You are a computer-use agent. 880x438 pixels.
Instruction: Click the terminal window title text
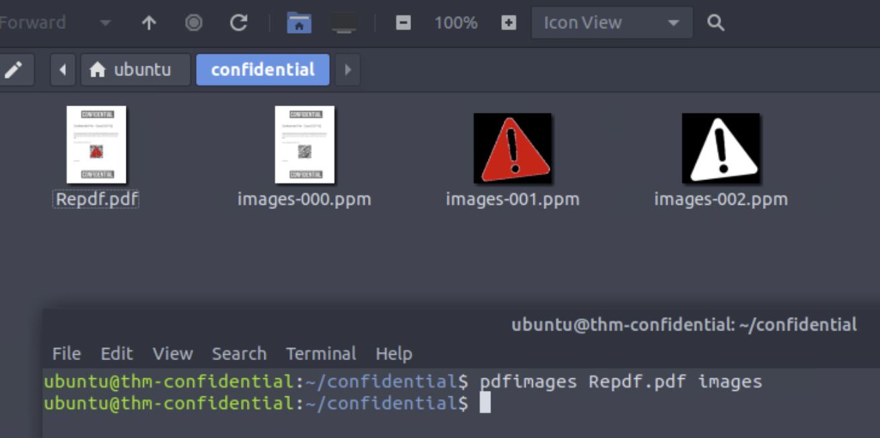coord(684,325)
